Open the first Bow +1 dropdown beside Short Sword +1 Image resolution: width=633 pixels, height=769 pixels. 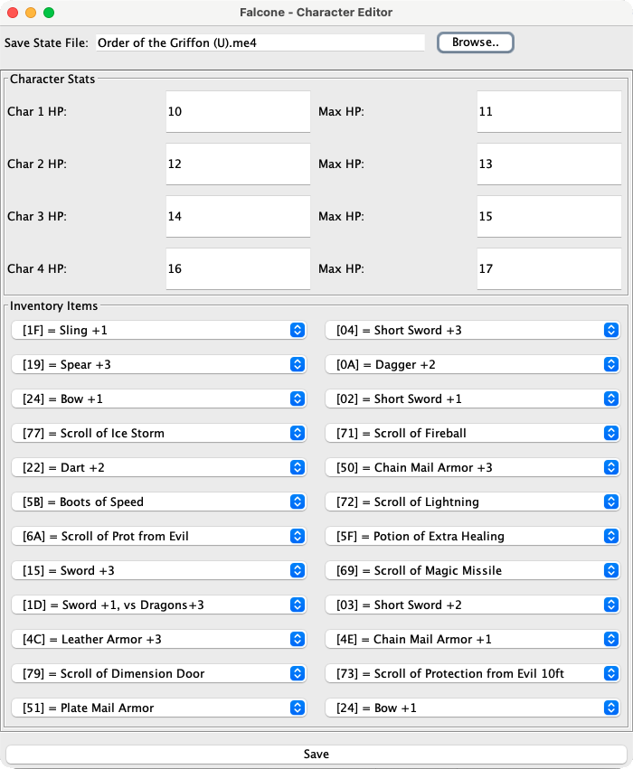coord(159,399)
